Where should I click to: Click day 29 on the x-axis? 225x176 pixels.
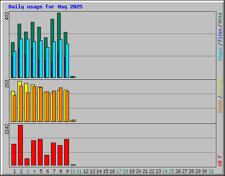click(198, 171)
